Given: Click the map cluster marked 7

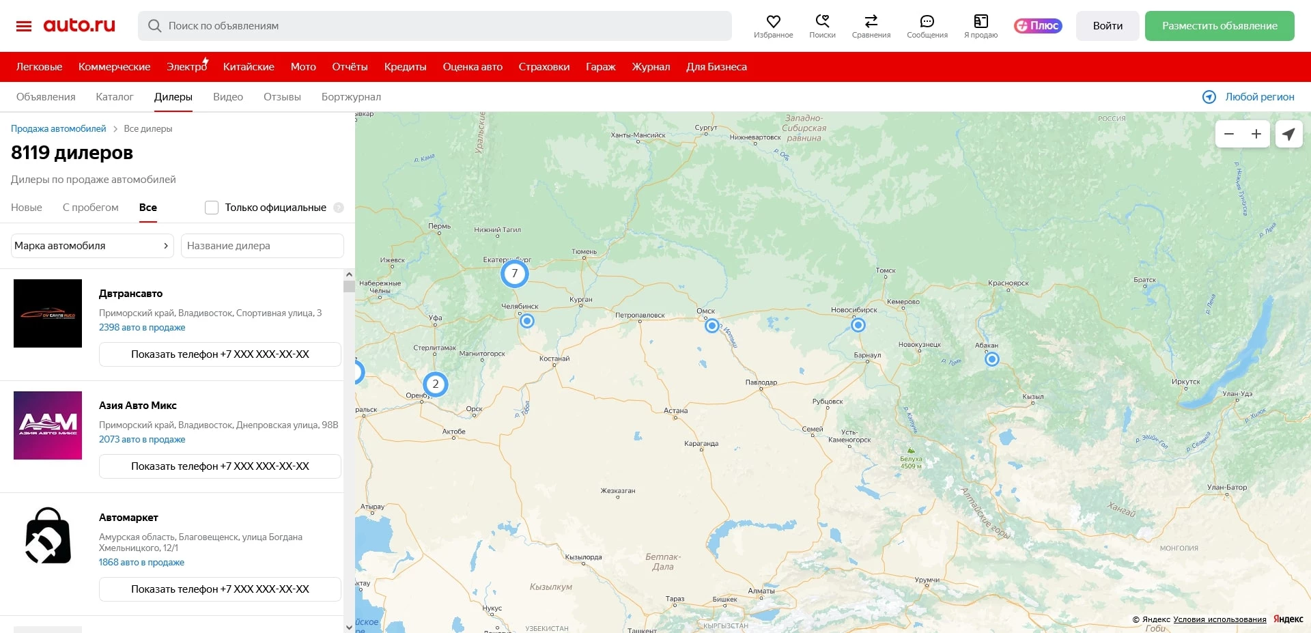Looking at the screenshot, I should (514, 274).
